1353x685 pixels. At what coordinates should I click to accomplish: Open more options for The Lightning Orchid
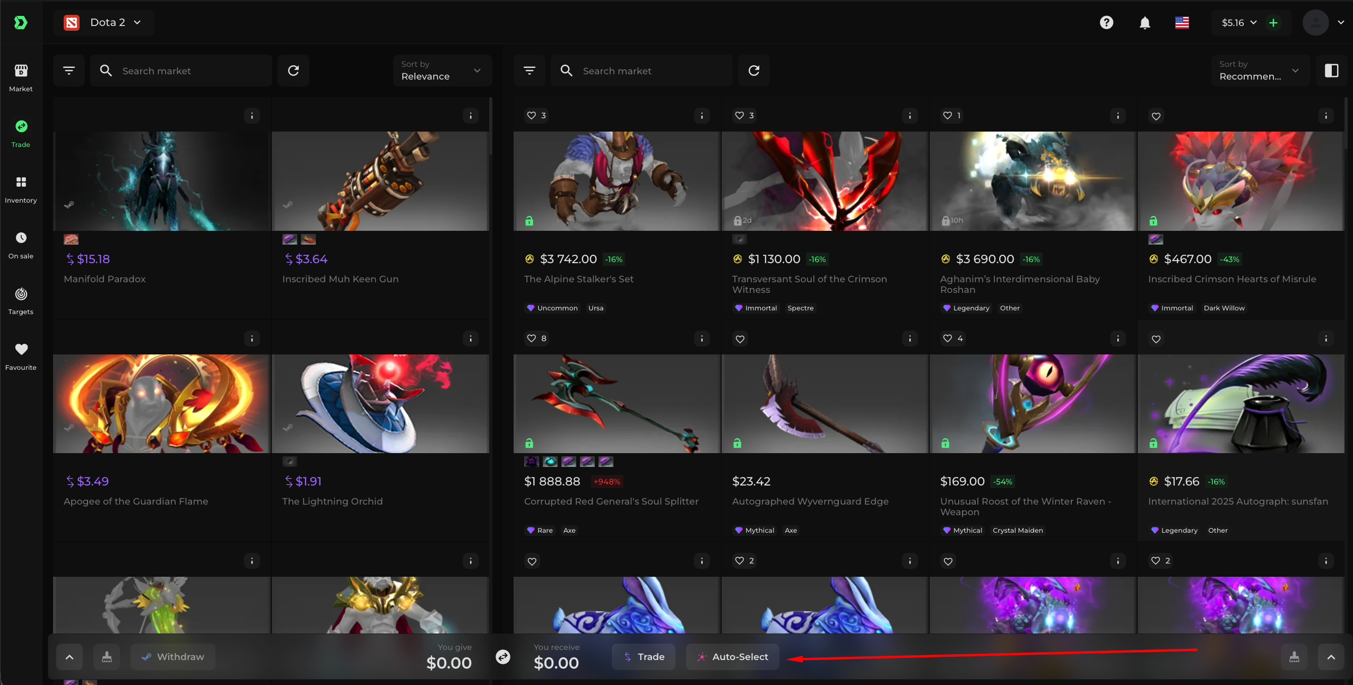pyautogui.click(x=471, y=339)
